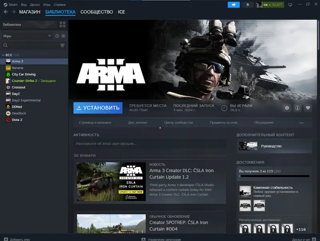
Task: Click the +116 more achievements
Action: click(x=301, y=229)
